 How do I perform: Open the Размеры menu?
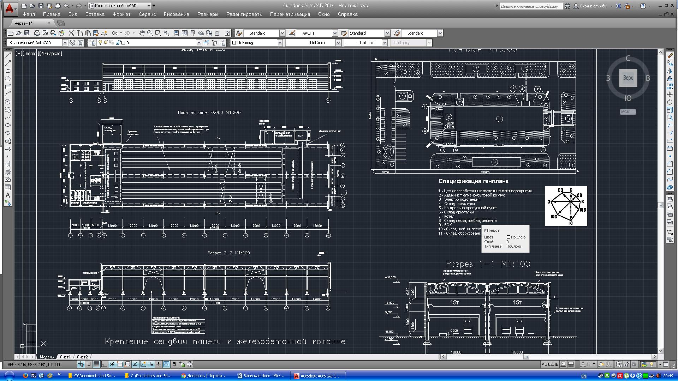(208, 14)
